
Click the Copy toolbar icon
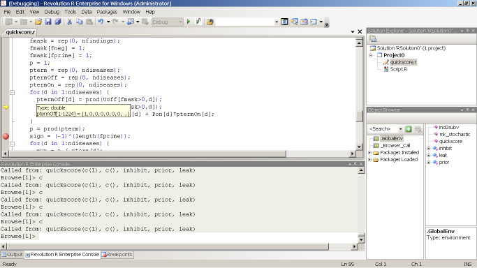(80, 22)
